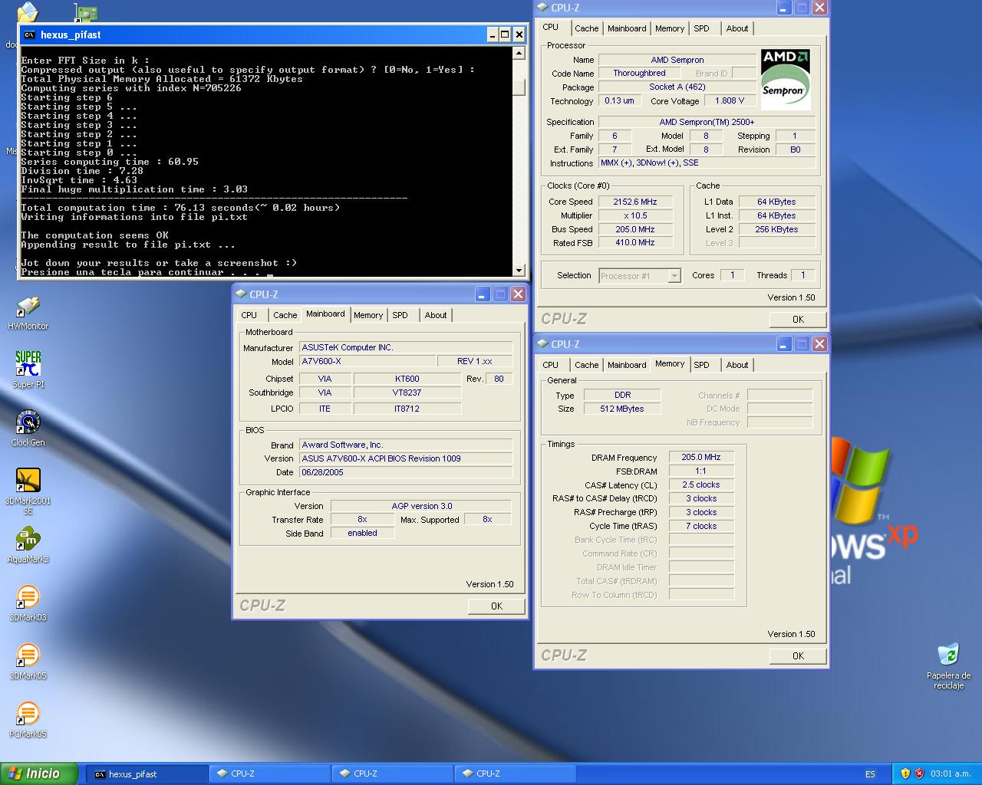This screenshot has height=785, width=982.
Task: Click the DRAM Frequency 205.0 MHz field
Action: [701, 457]
